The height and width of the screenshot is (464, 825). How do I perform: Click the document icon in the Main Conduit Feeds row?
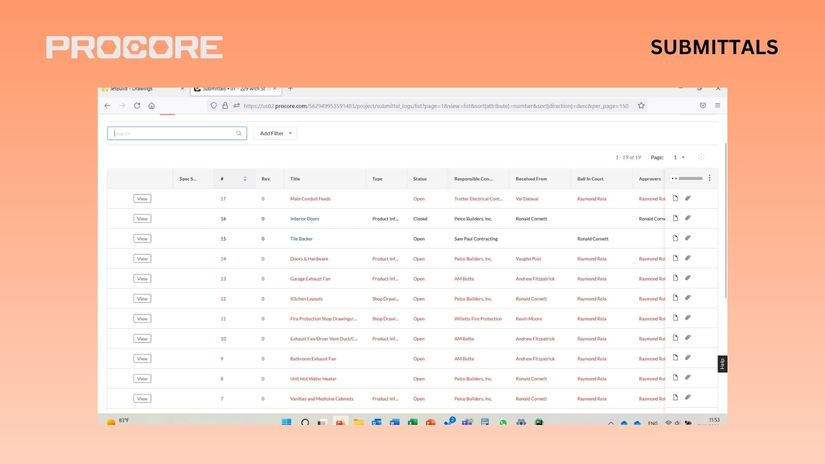[675, 198]
